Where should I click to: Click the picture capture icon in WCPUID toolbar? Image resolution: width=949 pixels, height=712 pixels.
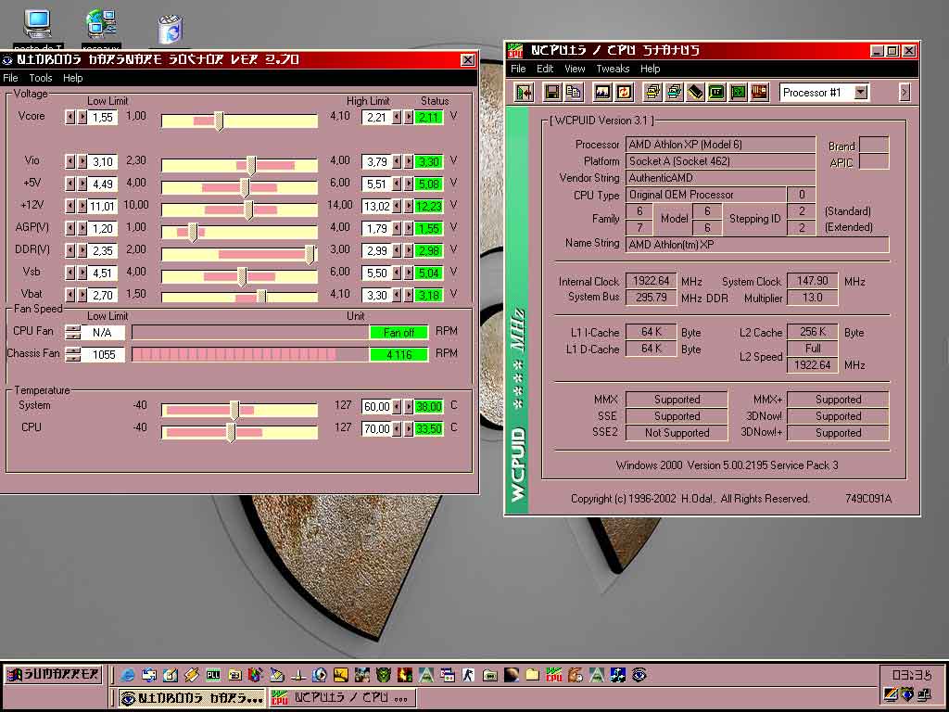[602, 92]
